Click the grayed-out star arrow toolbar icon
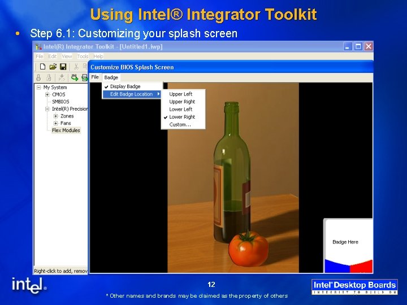 click(62, 77)
